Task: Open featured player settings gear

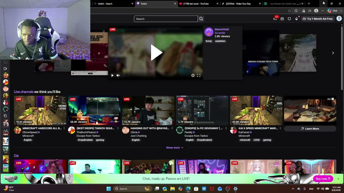Action: [193, 75]
